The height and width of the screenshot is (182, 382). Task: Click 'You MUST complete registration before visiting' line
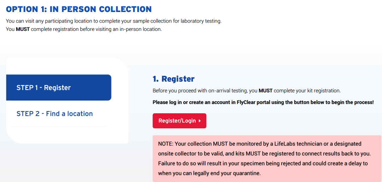(x=84, y=30)
